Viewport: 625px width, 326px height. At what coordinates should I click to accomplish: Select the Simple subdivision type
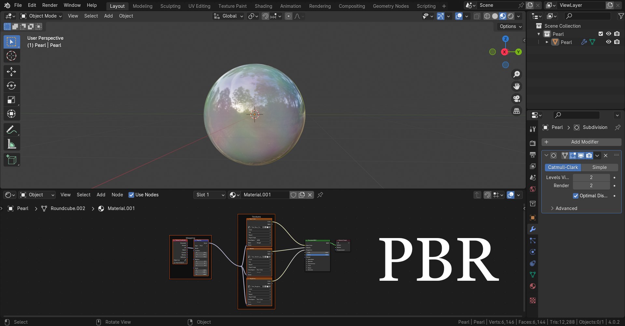pos(599,167)
